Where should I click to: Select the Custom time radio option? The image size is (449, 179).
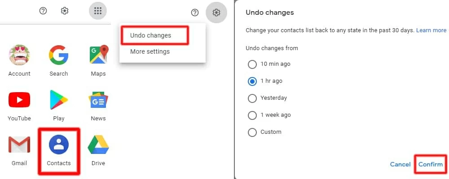(x=252, y=132)
